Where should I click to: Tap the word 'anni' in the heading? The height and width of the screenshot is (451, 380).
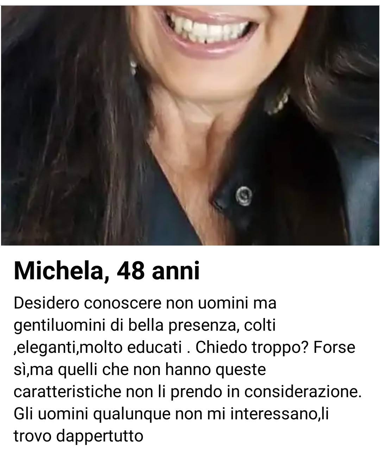pyautogui.click(x=176, y=271)
